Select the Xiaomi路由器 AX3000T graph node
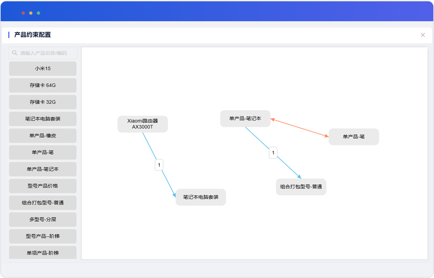Screen dimensions: 434x278 coord(142,124)
